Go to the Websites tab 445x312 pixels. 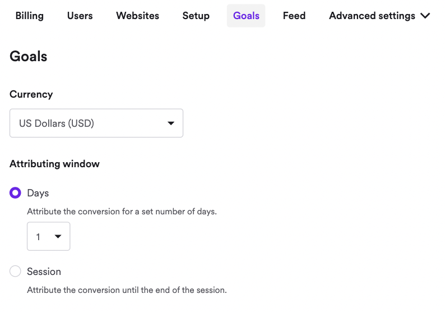click(137, 16)
